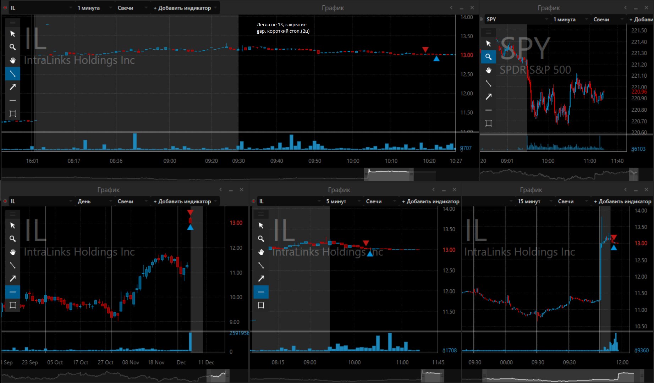Select trend line tool in daily IL chart

click(x=13, y=265)
